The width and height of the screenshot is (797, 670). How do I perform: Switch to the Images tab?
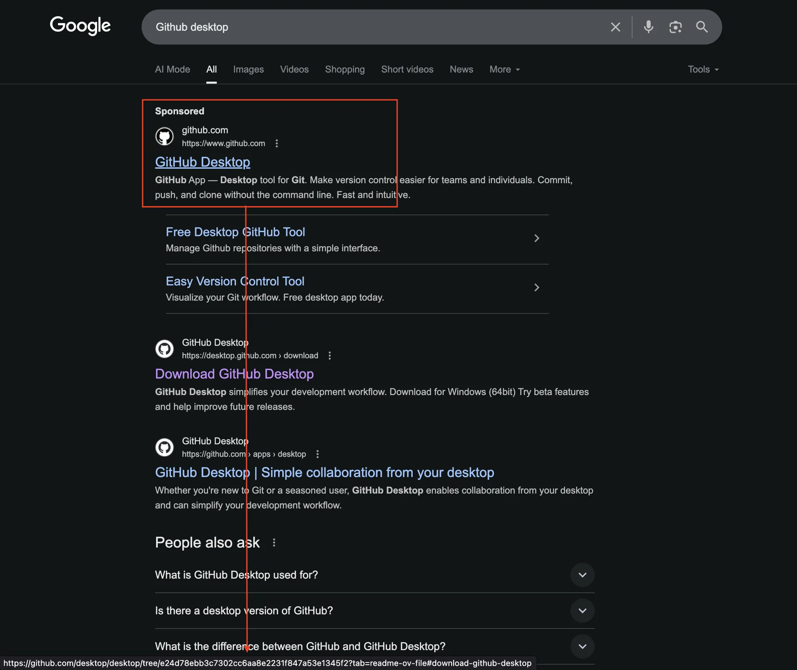click(x=248, y=69)
